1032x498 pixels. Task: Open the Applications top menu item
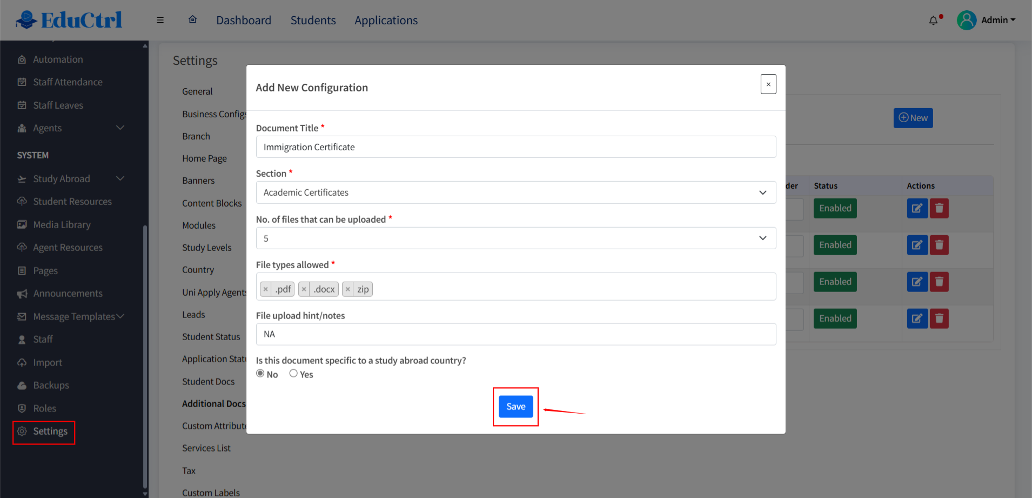386,20
